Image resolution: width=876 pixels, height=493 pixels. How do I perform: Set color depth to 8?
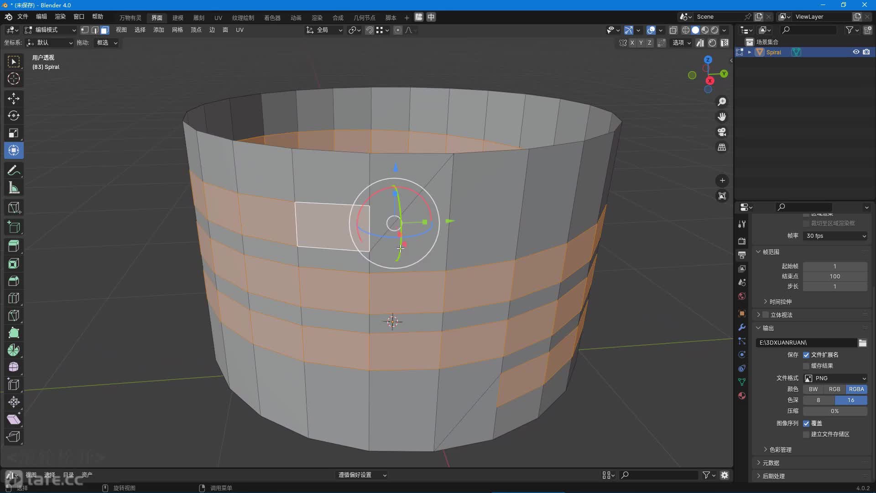pos(819,400)
